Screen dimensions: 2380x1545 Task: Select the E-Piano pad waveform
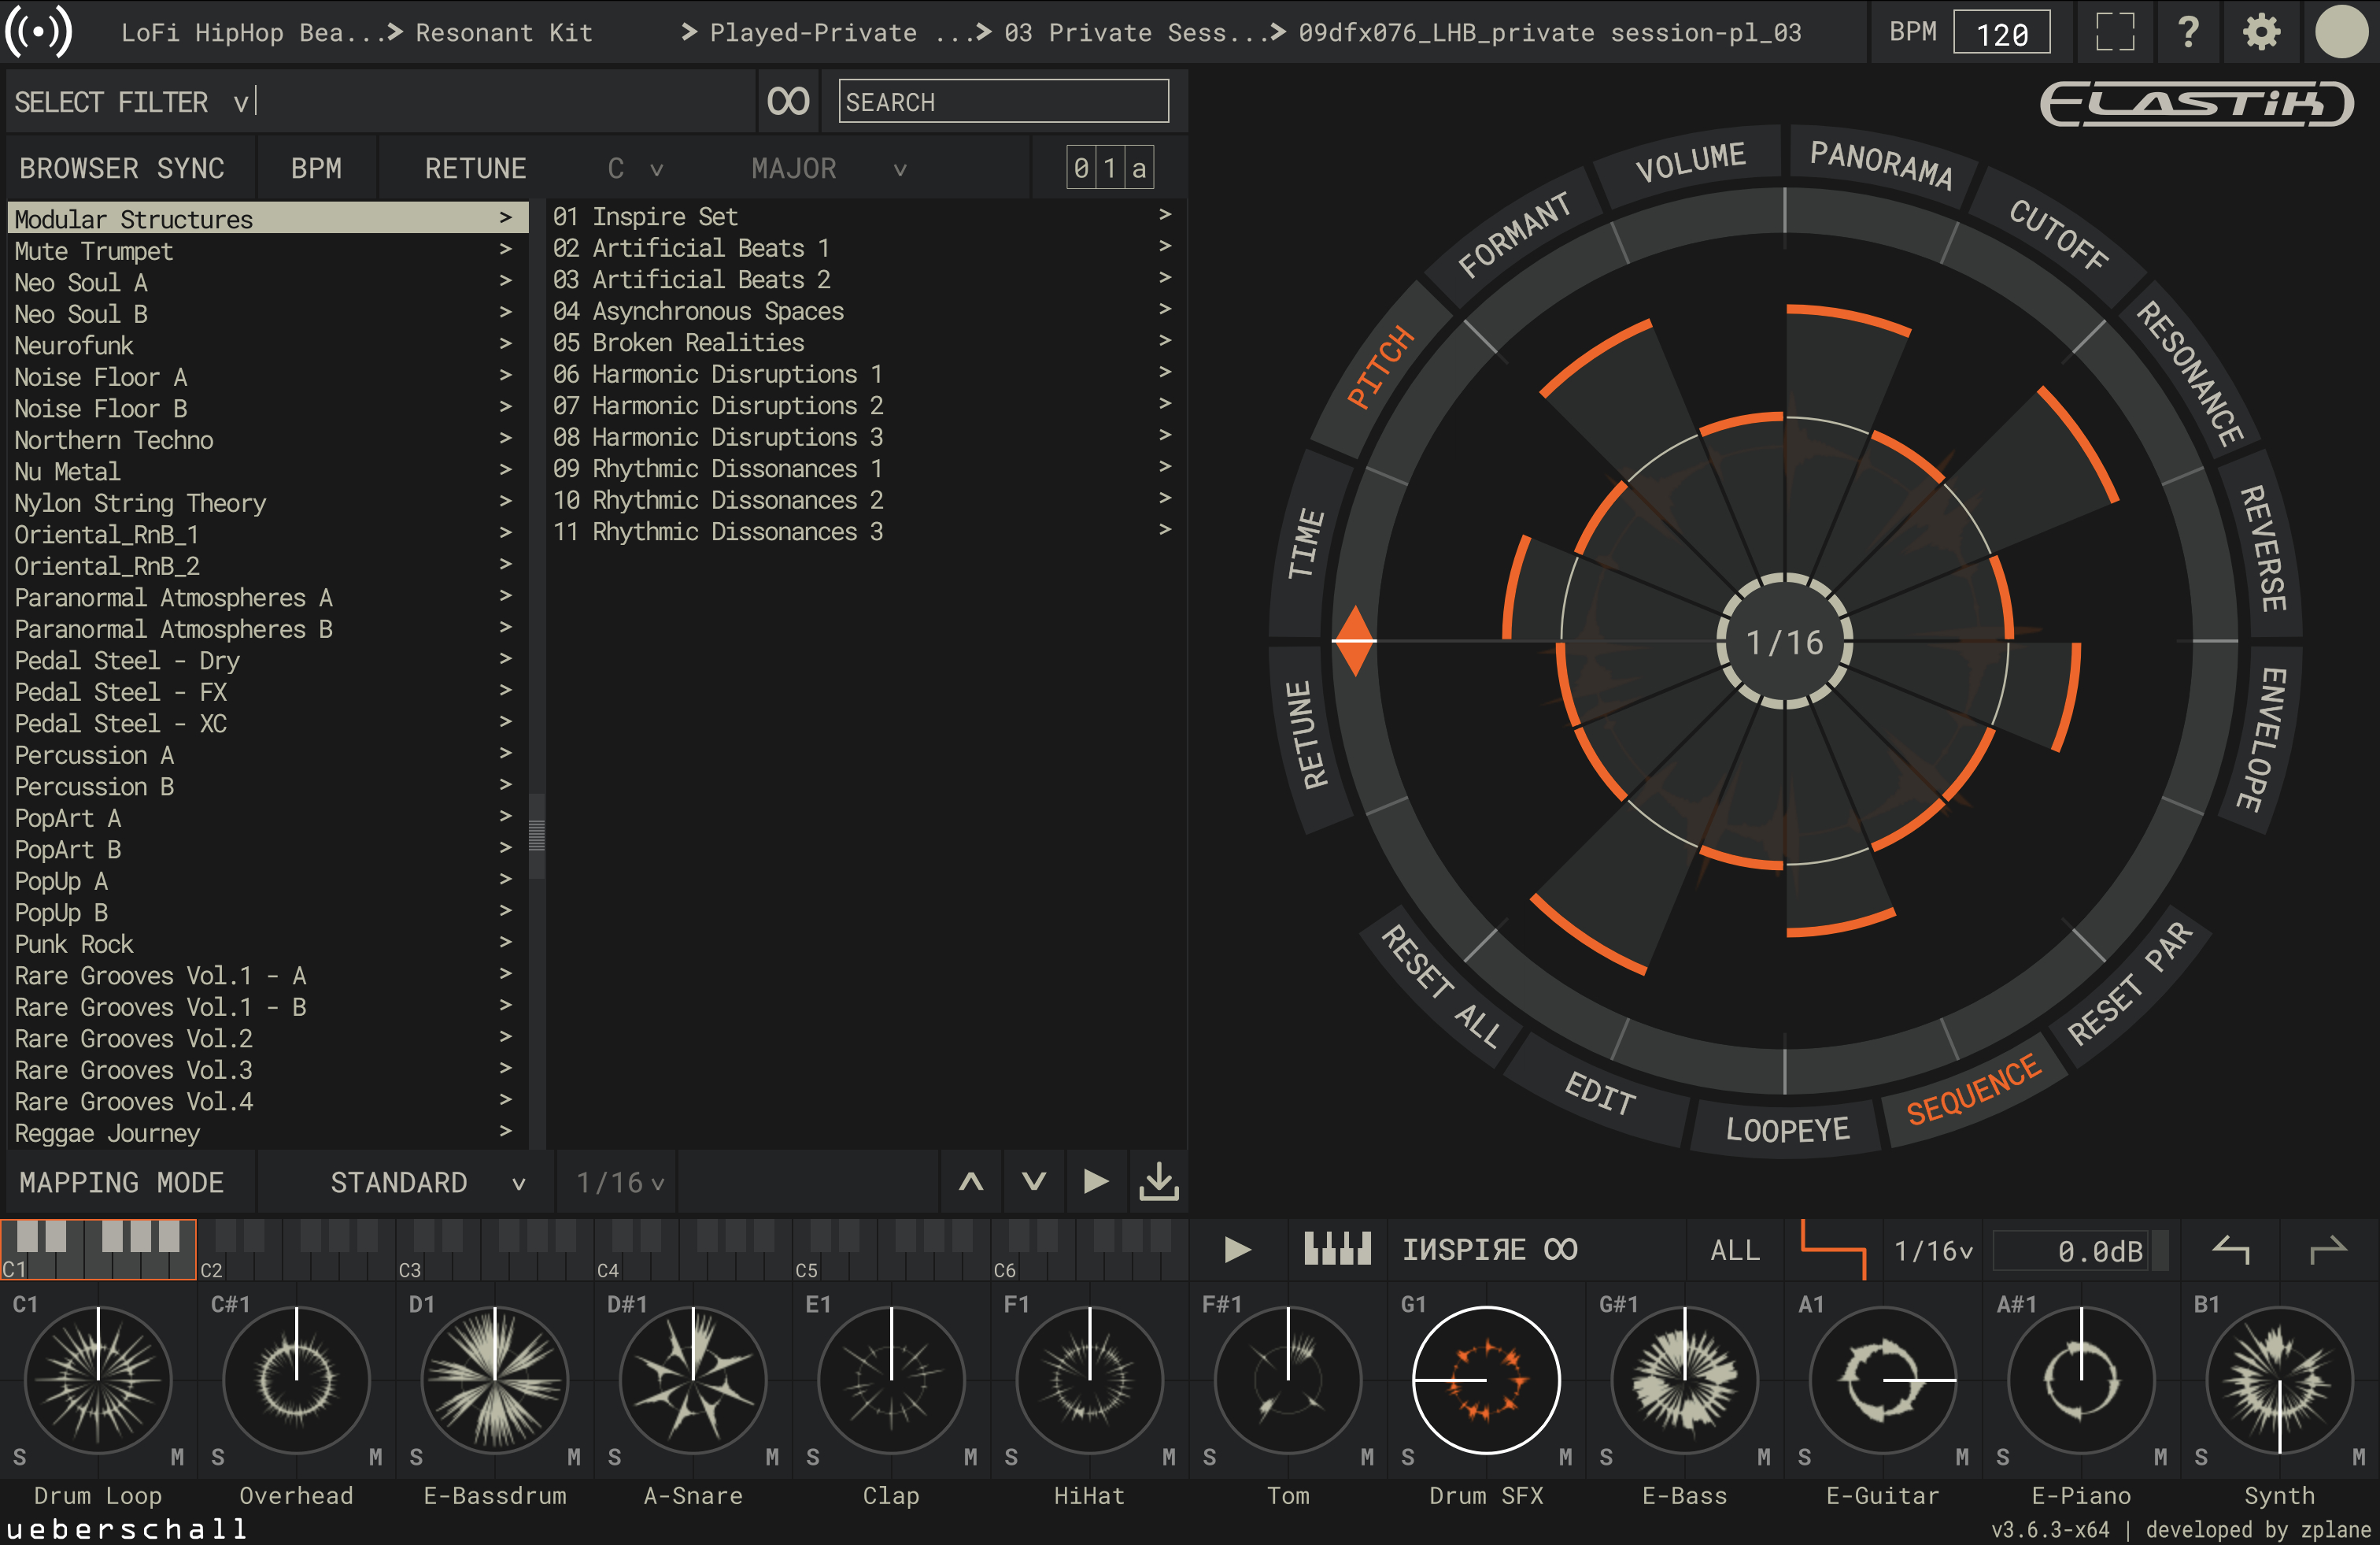click(x=2081, y=1380)
